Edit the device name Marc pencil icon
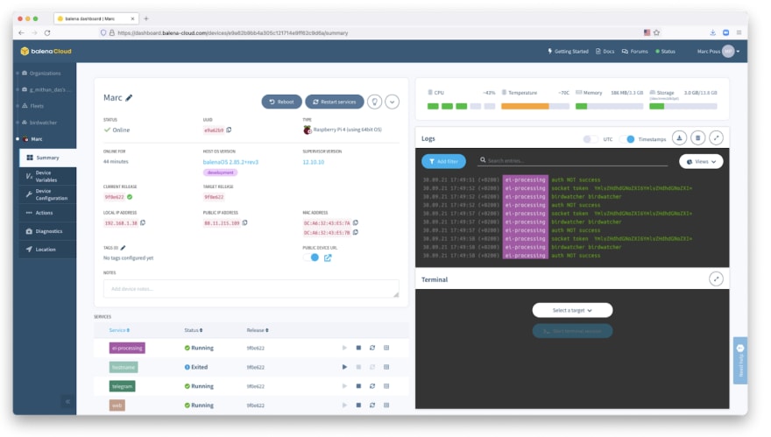The image size is (771, 437). tap(129, 98)
